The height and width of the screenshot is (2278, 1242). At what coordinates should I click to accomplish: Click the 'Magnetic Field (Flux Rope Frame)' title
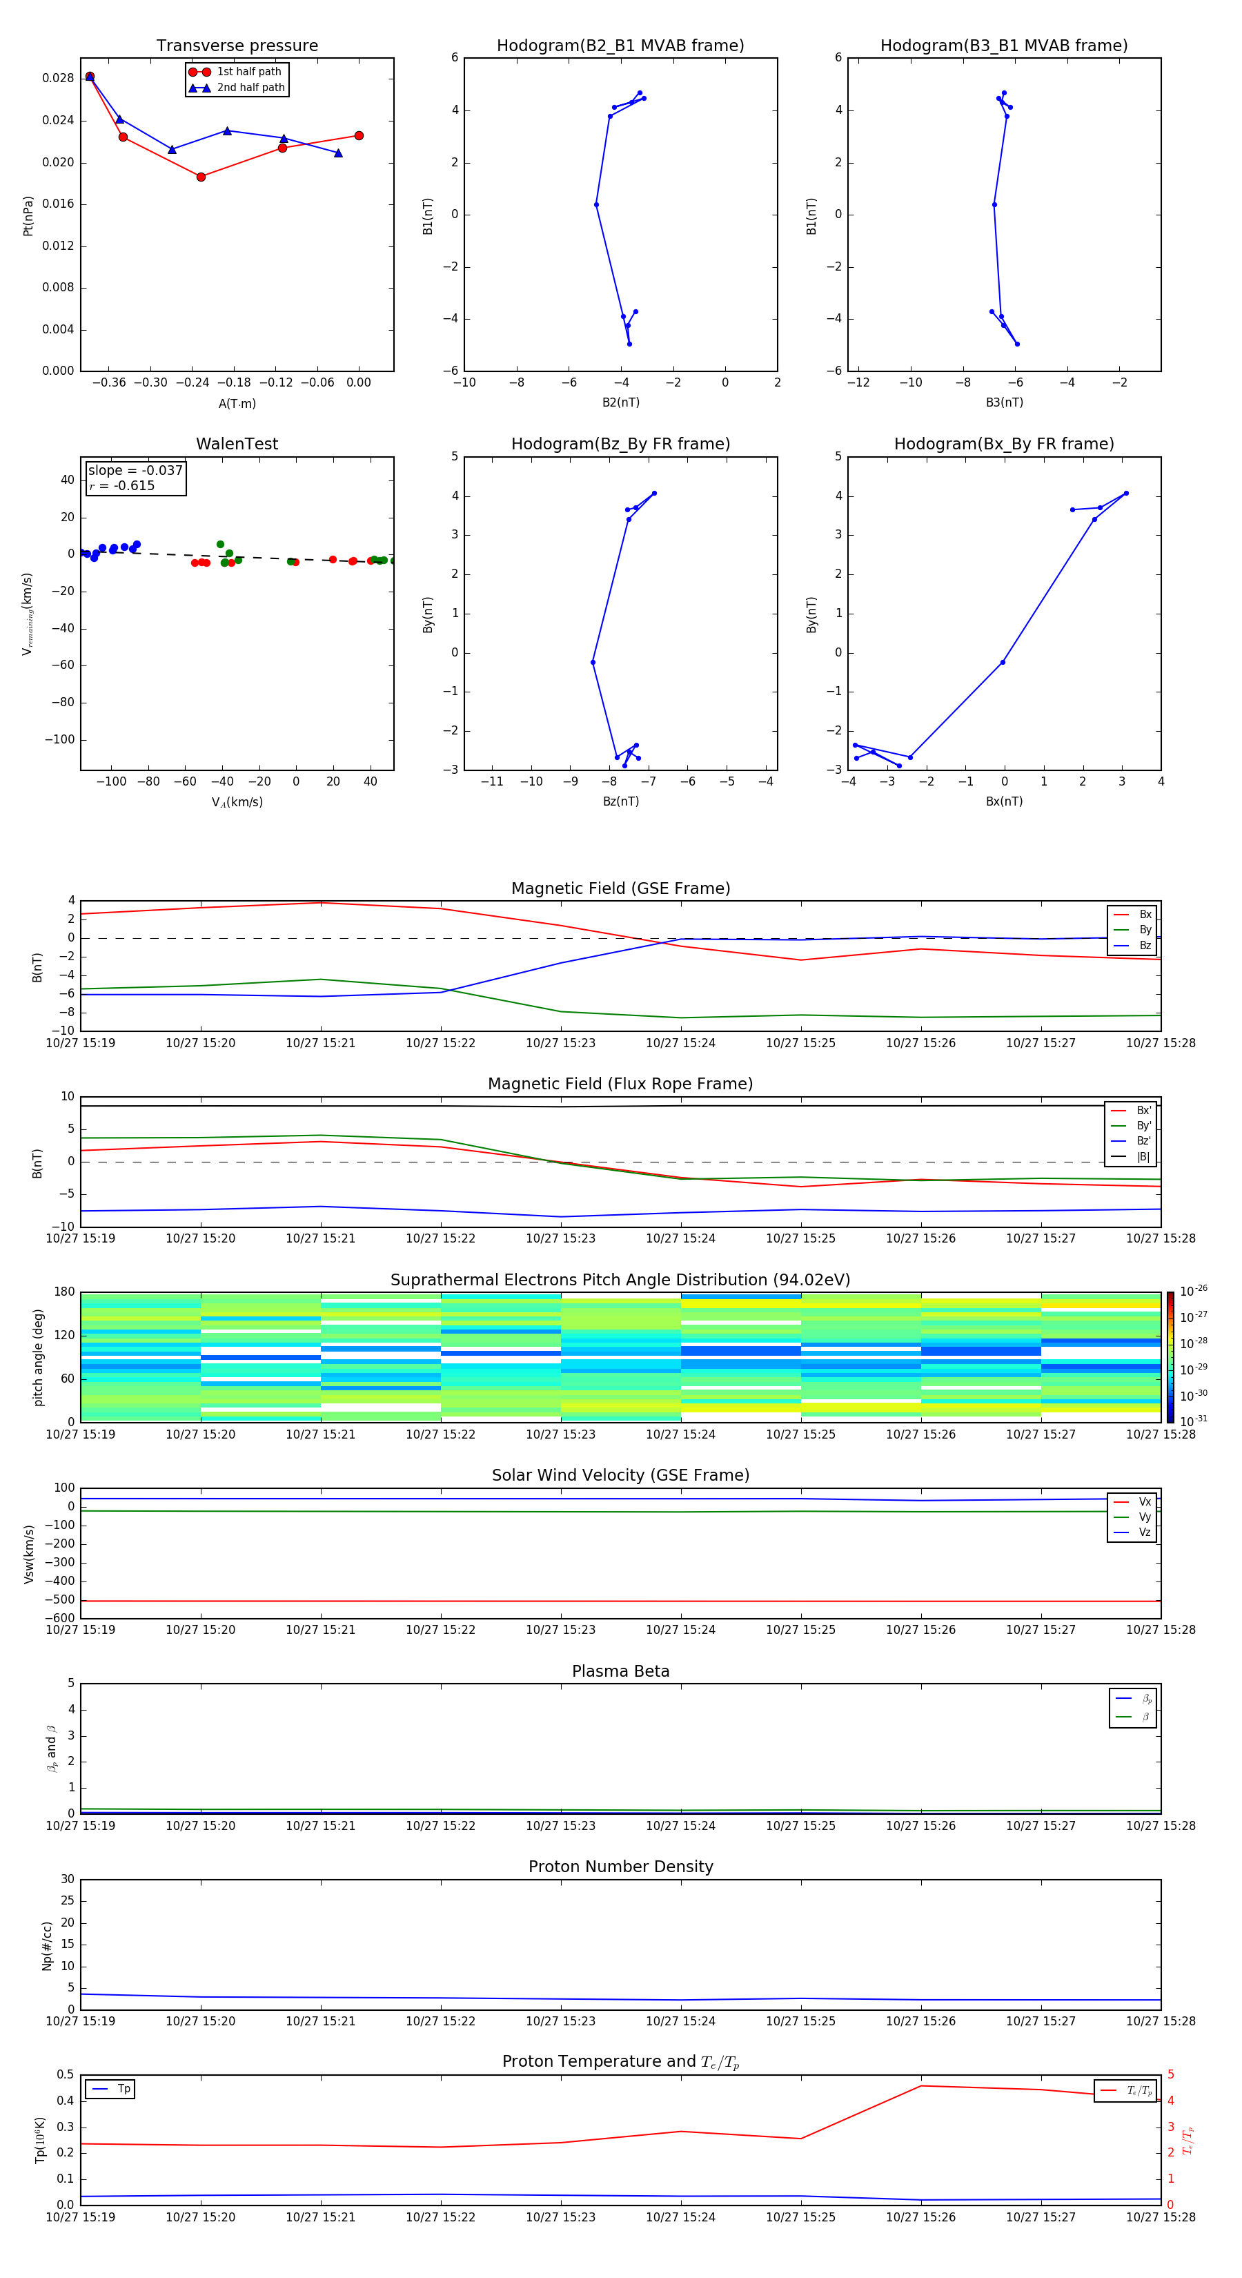pyautogui.click(x=620, y=1084)
